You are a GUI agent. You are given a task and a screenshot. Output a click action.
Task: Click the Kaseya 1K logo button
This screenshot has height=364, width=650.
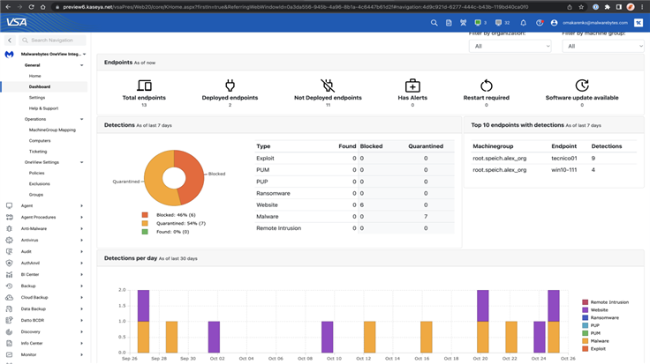[x=639, y=23]
